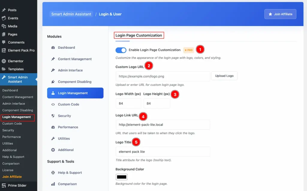Image resolution: width=307 pixels, height=191 pixels.
Task: Select License submenu in dark sidebar
Action: click(7, 170)
